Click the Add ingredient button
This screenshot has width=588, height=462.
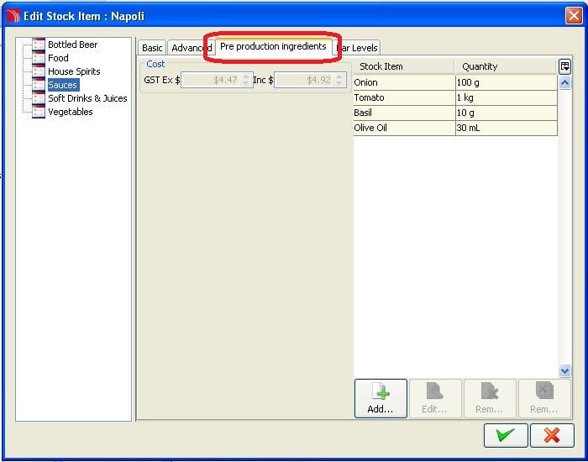click(381, 398)
